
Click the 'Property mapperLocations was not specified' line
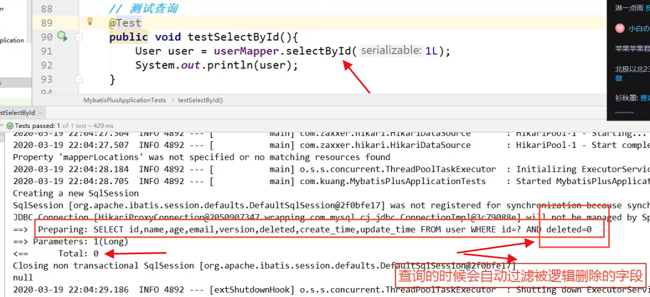(201, 157)
